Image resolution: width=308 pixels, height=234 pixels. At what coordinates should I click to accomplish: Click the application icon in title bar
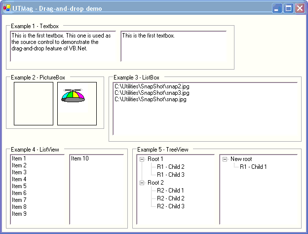pos(6,8)
